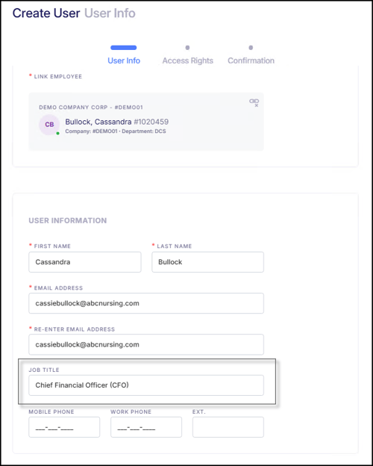Image resolution: width=373 pixels, height=466 pixels.
Task: Click the First Name field with Cassandra
Action: 85,262
